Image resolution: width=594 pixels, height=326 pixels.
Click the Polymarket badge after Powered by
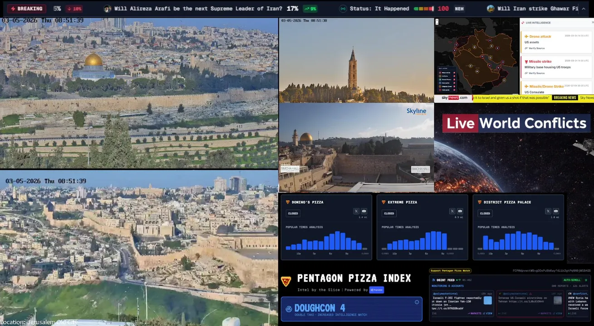[376, 290]
